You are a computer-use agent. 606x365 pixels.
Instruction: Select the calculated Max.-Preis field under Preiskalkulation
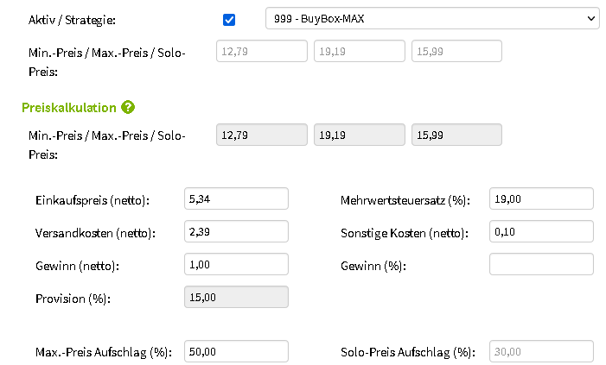360,135
